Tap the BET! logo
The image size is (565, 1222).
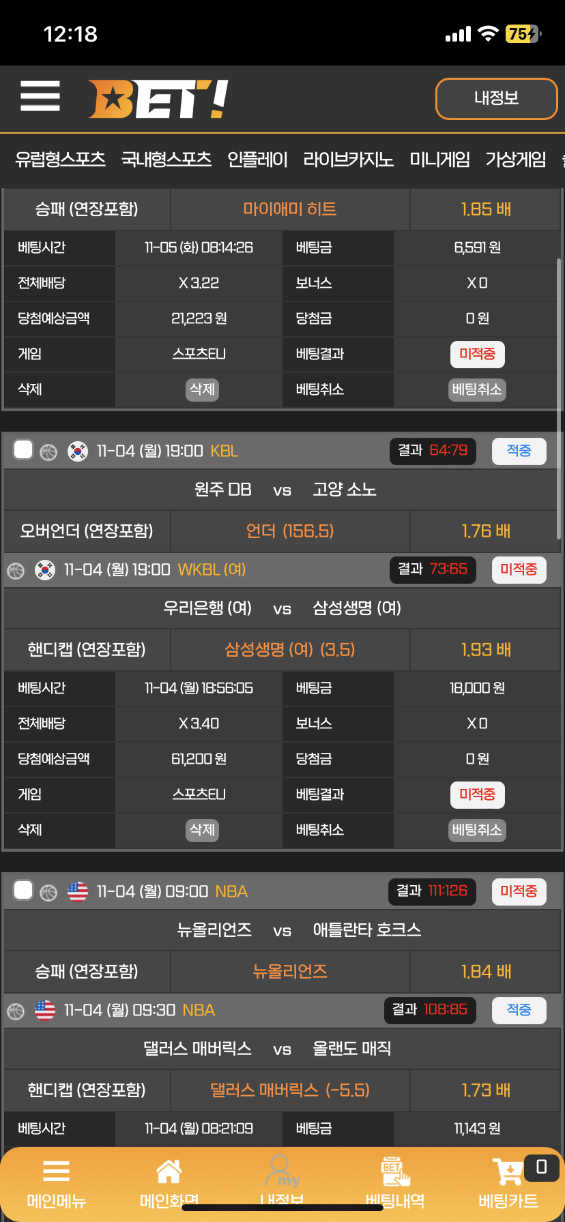click(158, 99)
